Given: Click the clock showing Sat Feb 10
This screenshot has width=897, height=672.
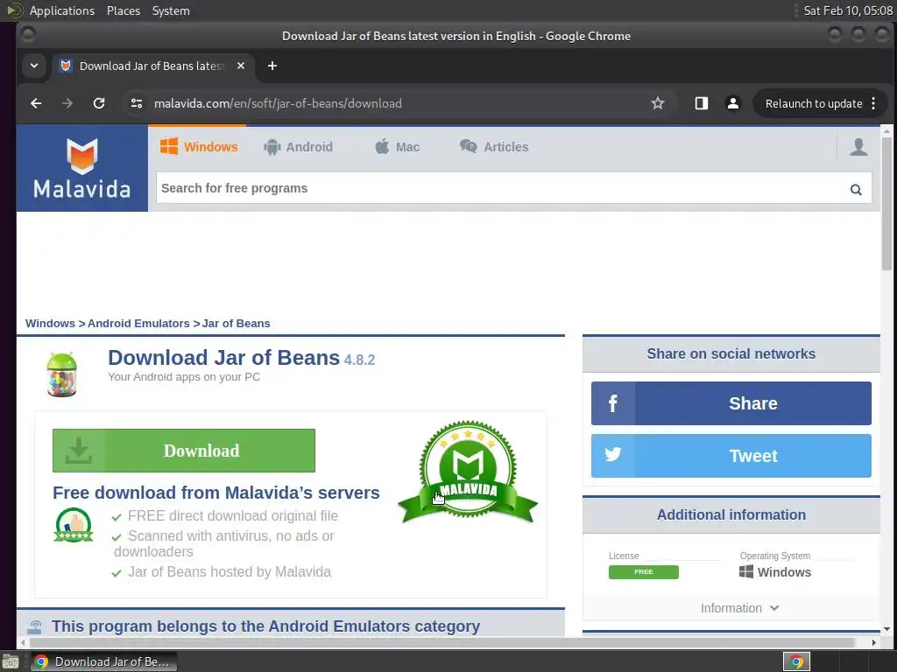Looking at the screenshot, I should coord(848,10).
